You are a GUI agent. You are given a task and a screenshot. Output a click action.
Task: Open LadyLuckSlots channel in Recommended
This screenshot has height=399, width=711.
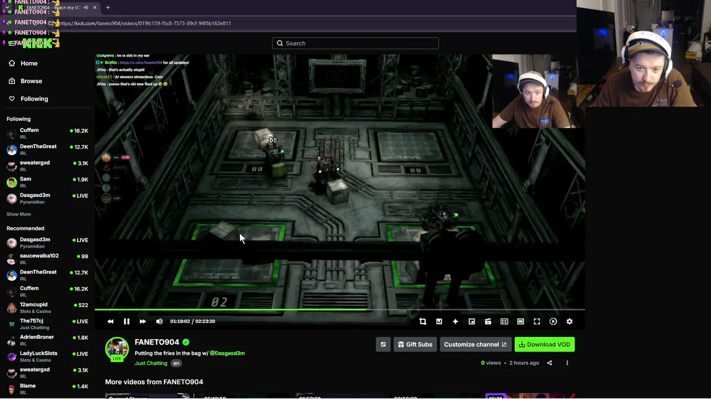[47, 356]
